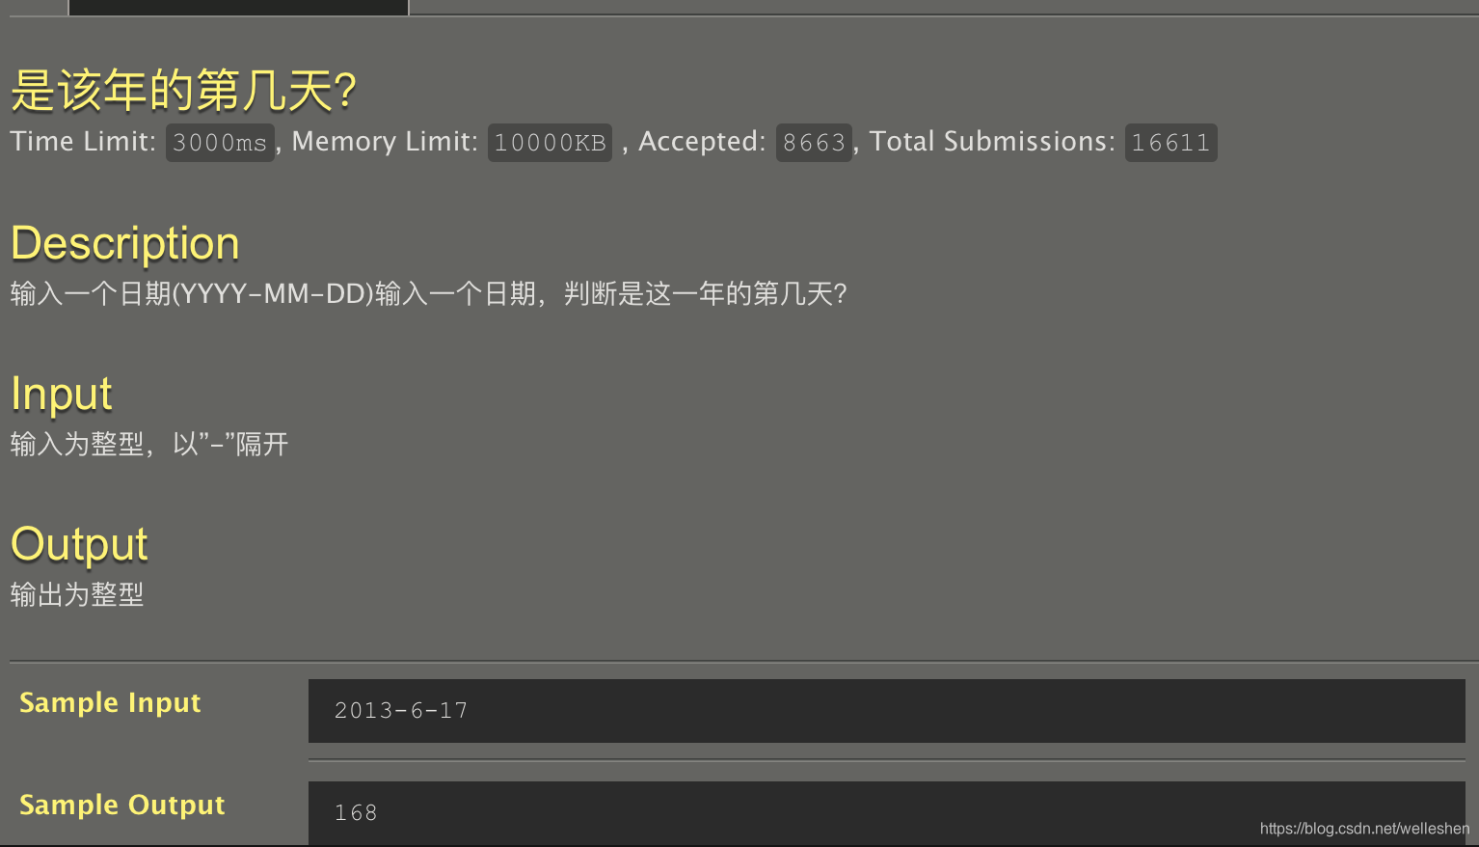Click the 3000ms time limit badge
This screenshot has height=847, width=1479.
(220, 143)
